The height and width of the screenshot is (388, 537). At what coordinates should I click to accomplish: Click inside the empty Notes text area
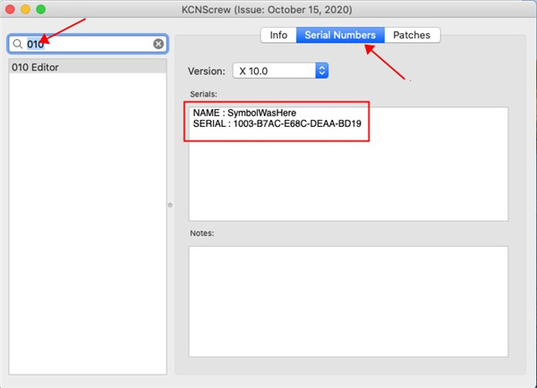(348, 301)
